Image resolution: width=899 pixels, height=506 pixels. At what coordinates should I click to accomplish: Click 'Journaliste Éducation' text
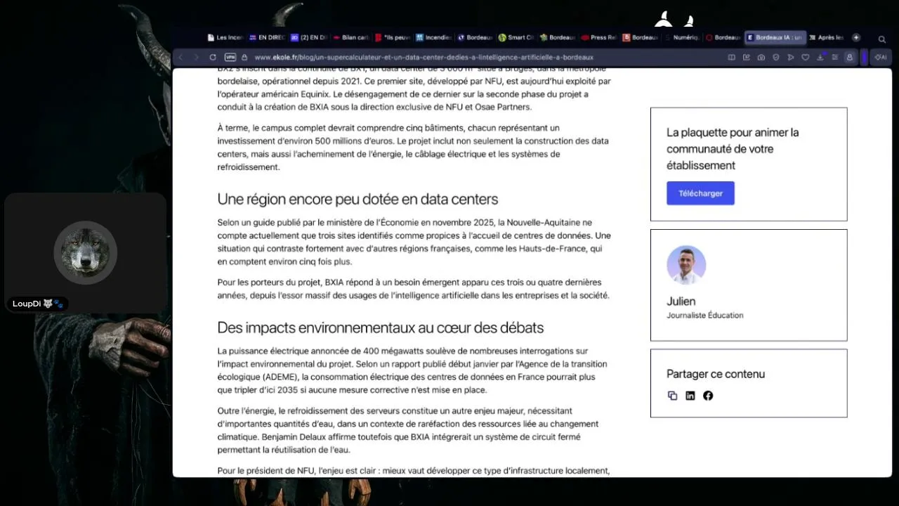pos(705,316)
